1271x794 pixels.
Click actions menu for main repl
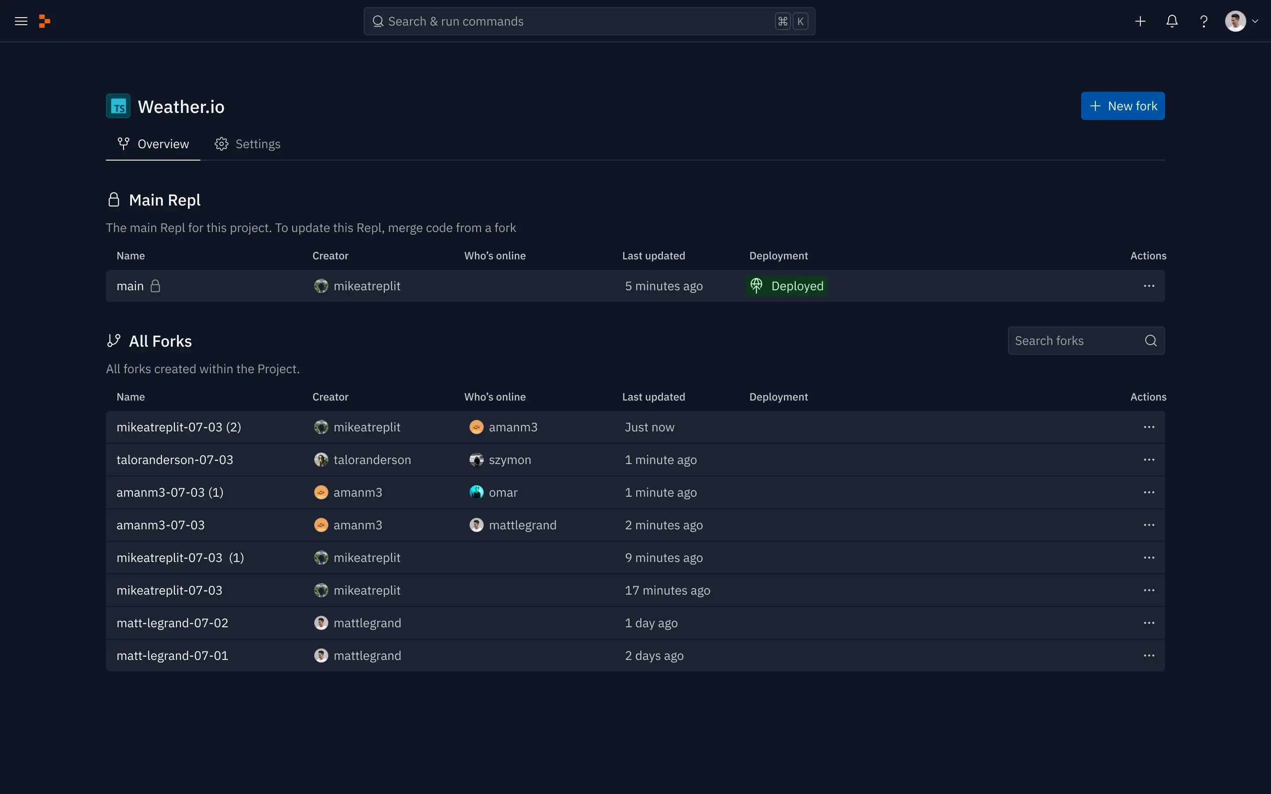pyautogui.click(x=1148, y=285)
